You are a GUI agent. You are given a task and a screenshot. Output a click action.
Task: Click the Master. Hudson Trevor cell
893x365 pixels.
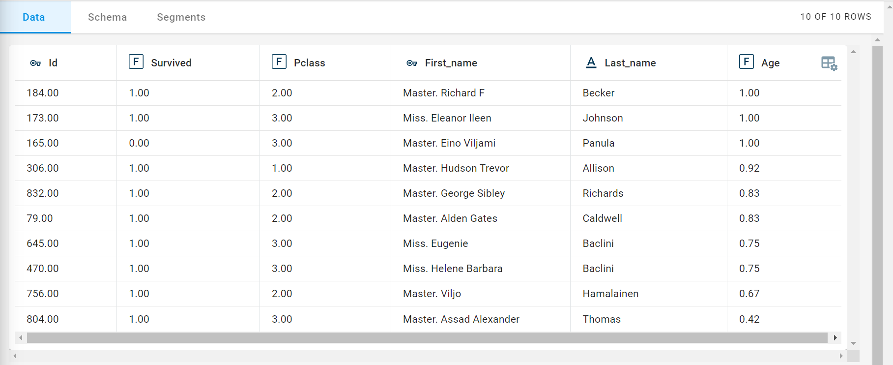[456, 168]
